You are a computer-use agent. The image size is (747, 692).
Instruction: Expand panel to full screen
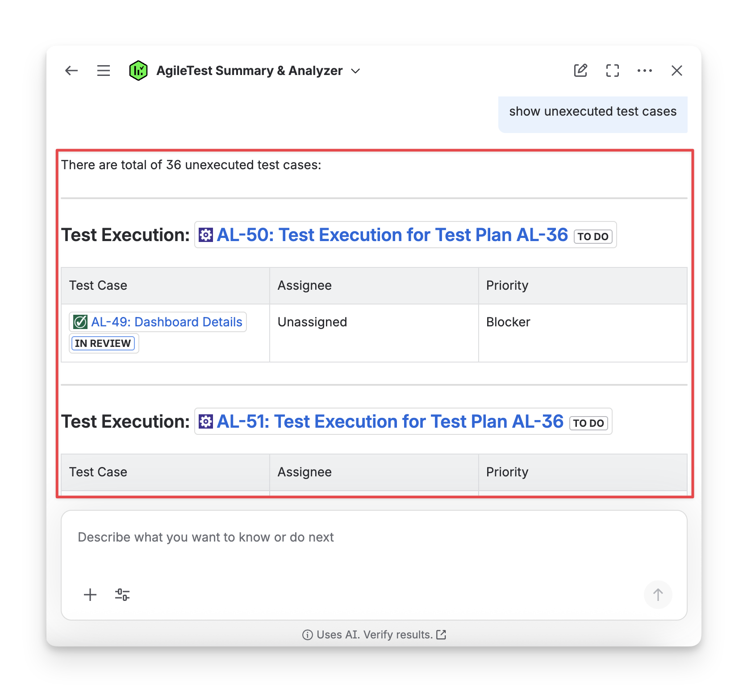click(613, 71)
